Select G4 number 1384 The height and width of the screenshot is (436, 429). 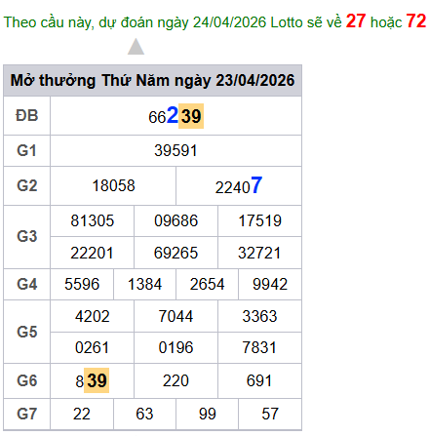[144, 284]
